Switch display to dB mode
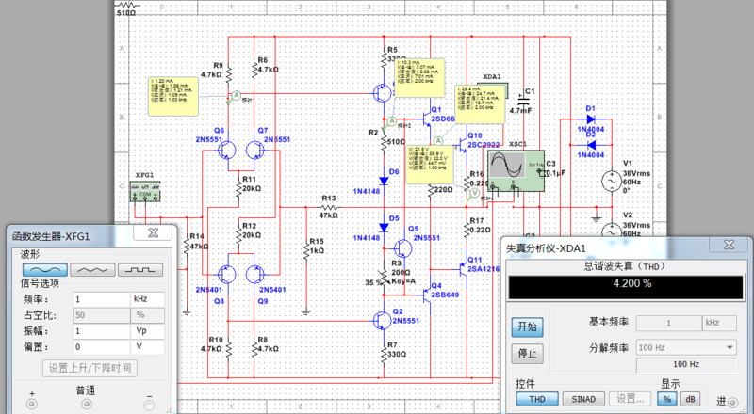754x414 pixels. click(691, 399)
